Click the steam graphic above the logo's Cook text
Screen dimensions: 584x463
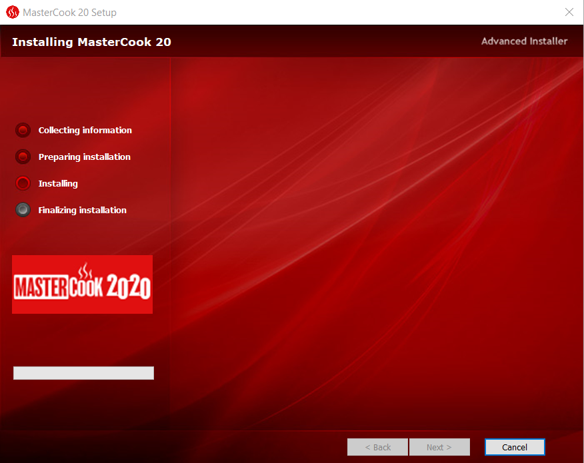click(85, 270)
